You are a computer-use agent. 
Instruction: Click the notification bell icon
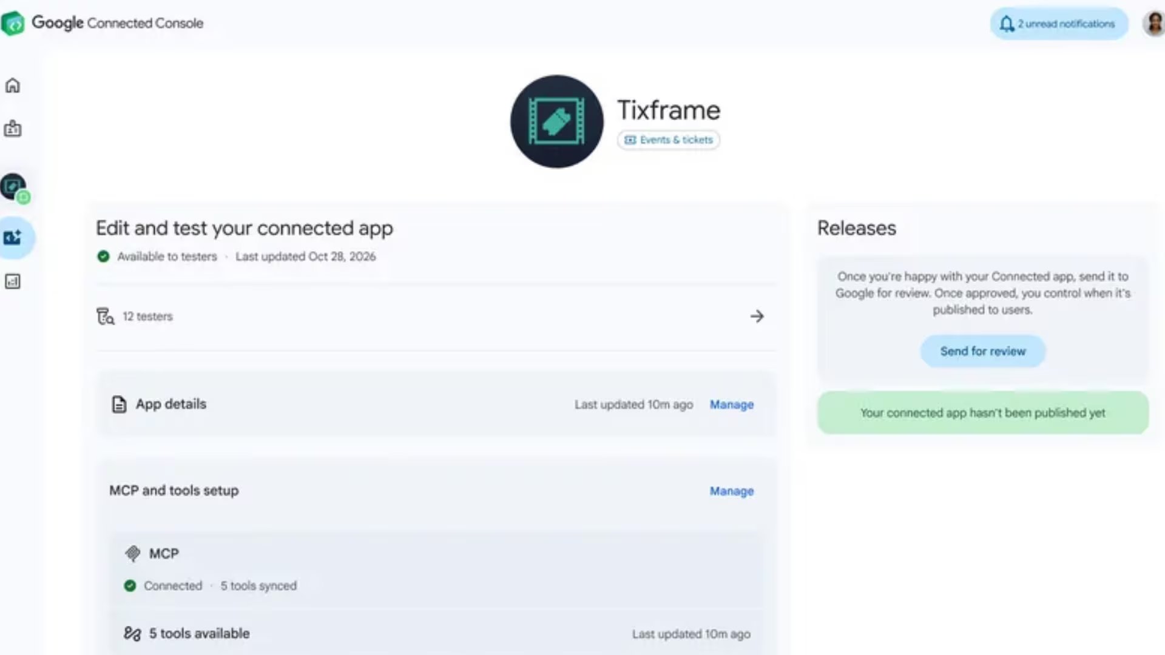[1007, 24]
